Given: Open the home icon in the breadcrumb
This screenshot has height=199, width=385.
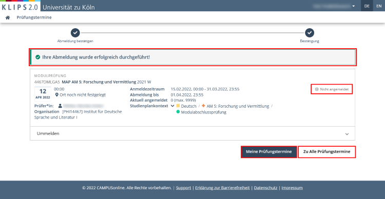Looking at the screenshot, I should pos(8,17).
